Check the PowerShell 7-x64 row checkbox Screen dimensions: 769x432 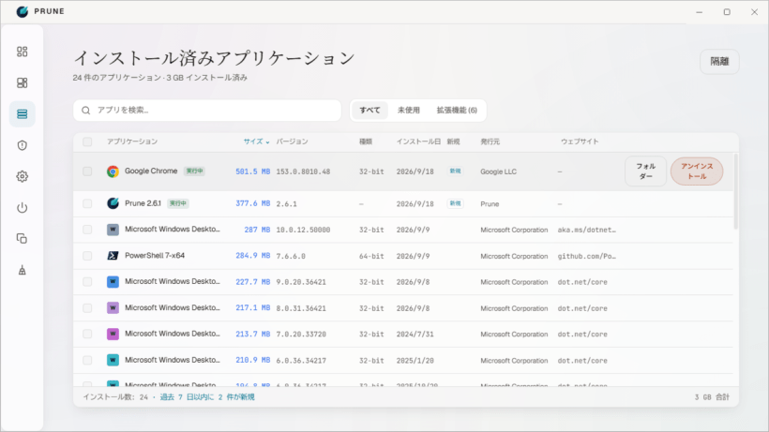pos(87,256)
